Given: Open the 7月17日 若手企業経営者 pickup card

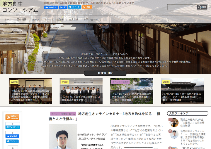Looking at the screenshot, I should click(81, 91).
